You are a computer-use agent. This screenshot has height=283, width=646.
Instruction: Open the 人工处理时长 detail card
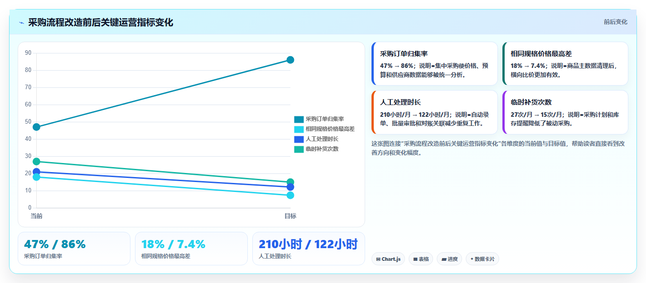pos(434,112)
